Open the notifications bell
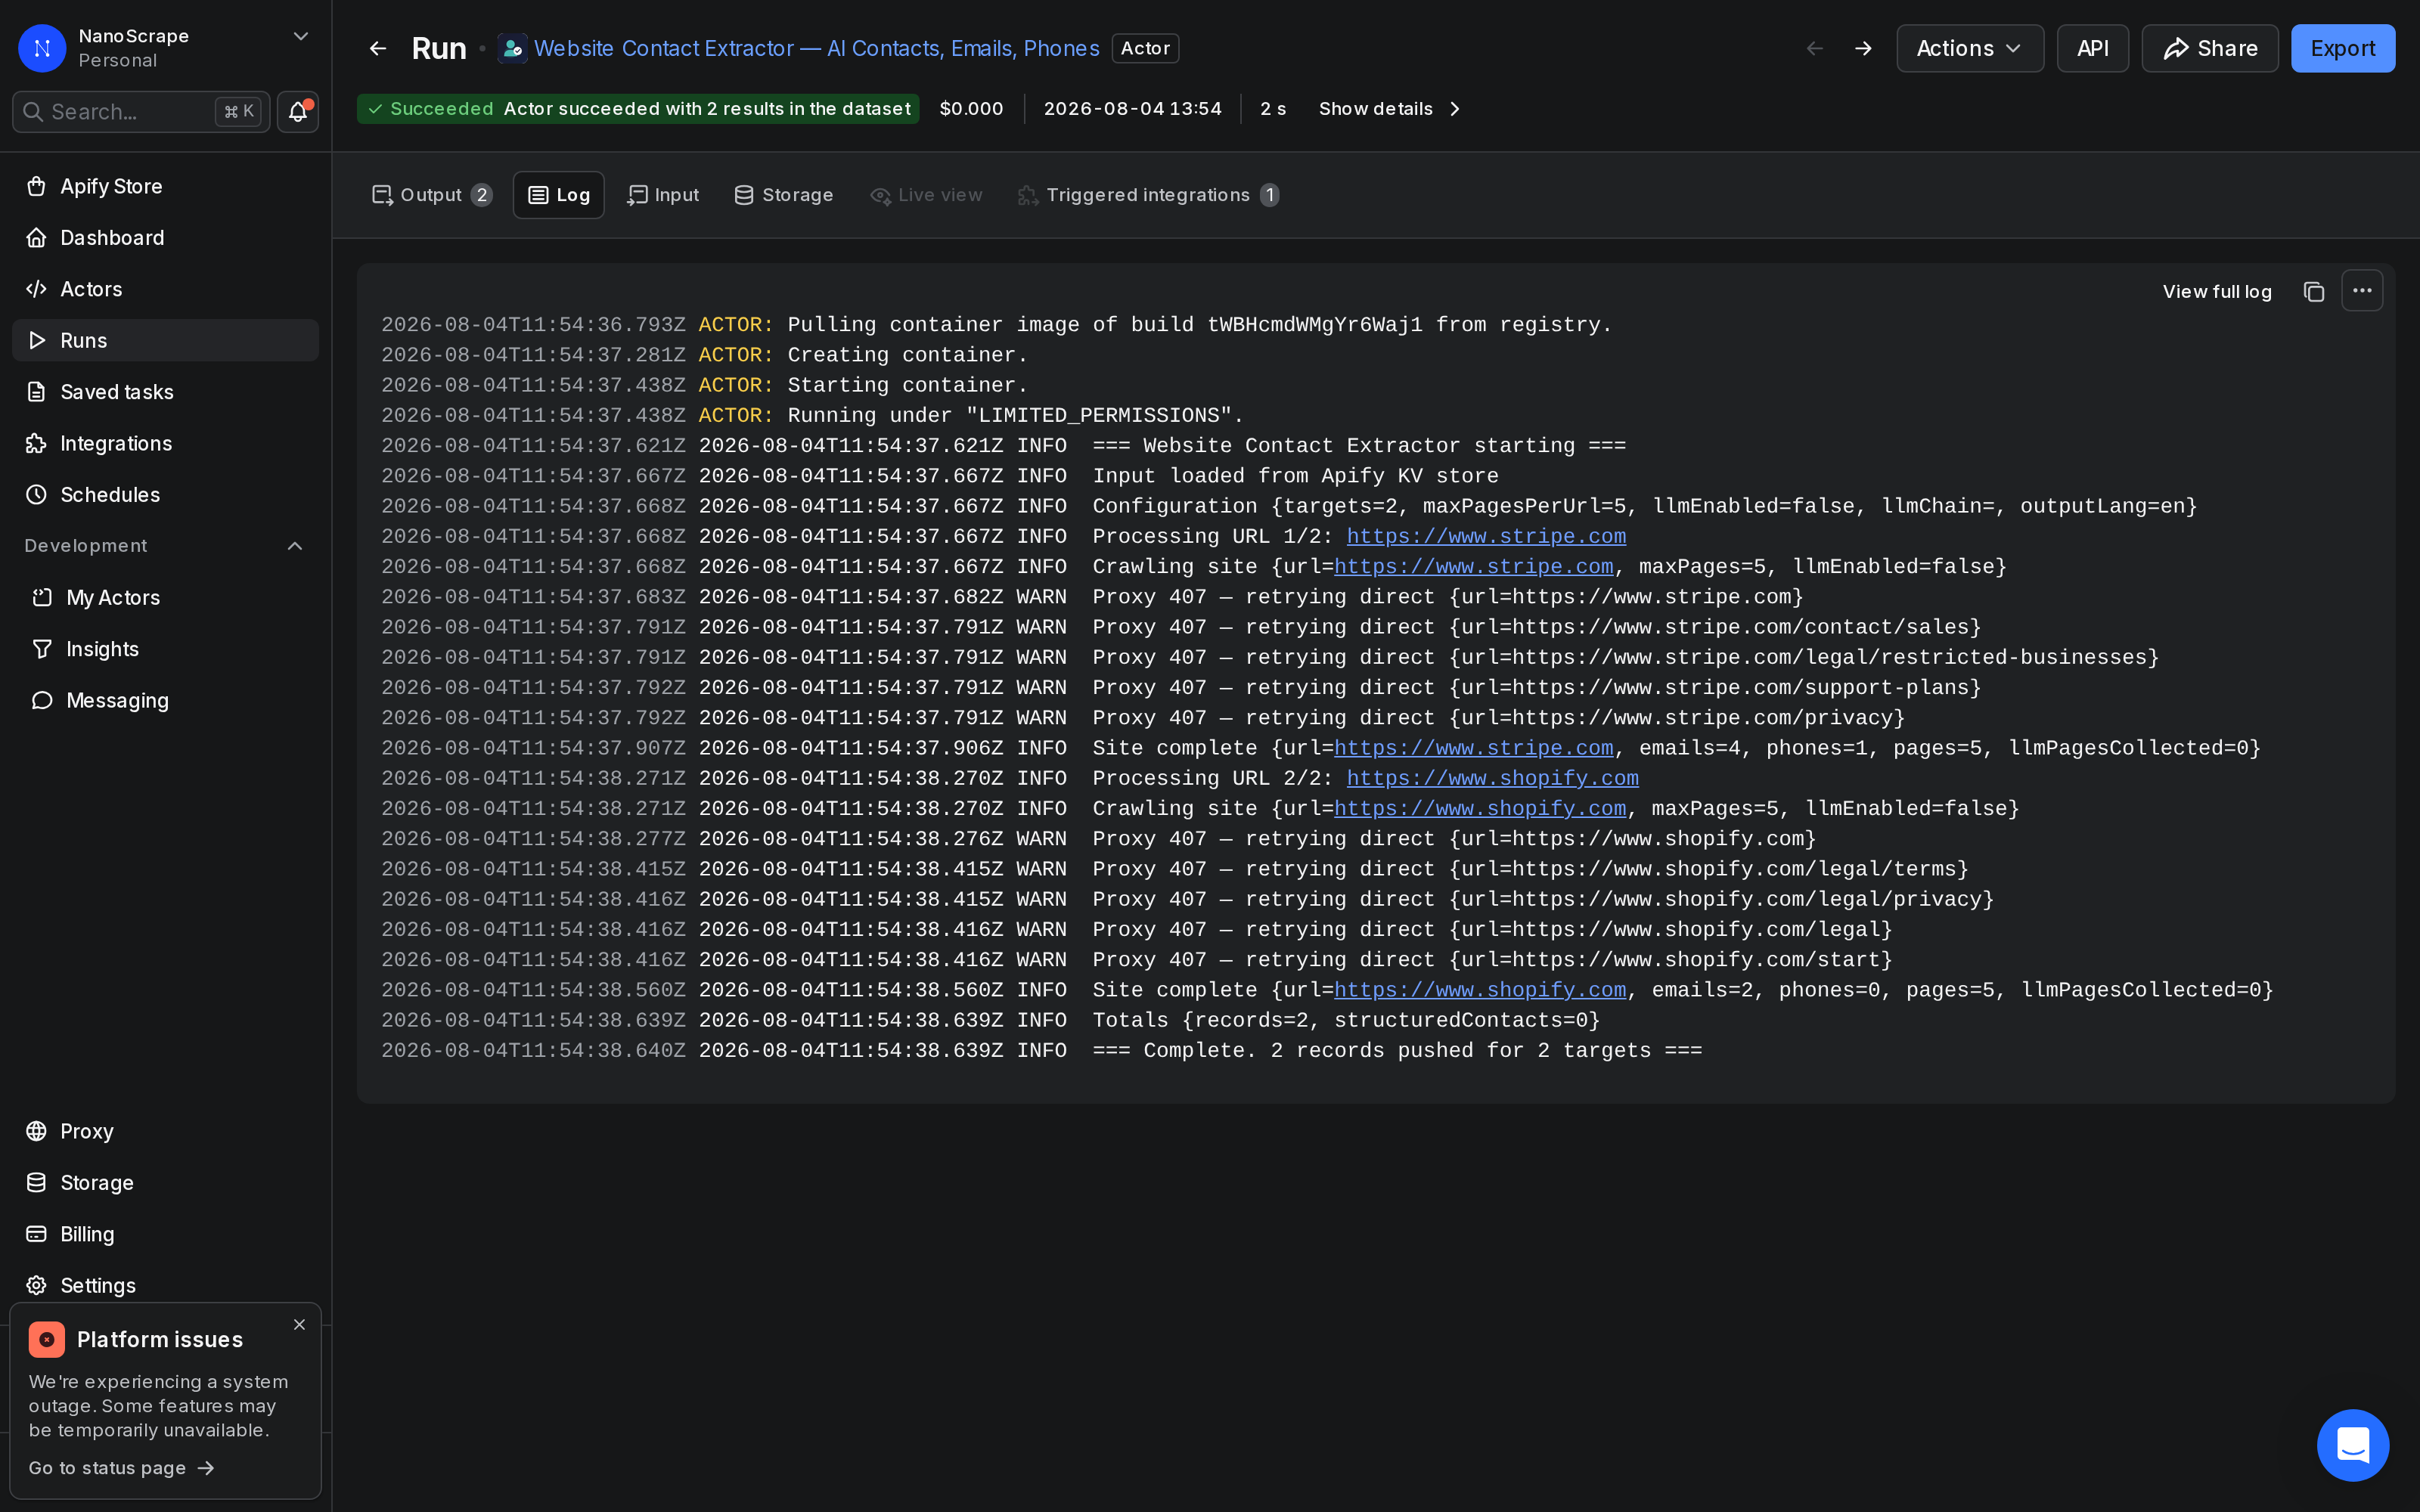The image size is (2420, 1512). pos(297,111)
